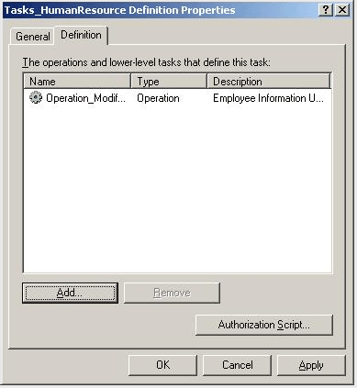Cancel the dialog changes
Screen dimensions: 357x388
pyautogui.click(x=237, y=365)
